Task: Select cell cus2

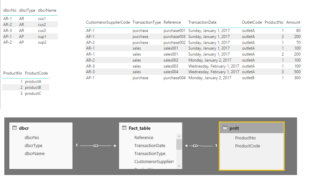Action: [x=42, y=25]
